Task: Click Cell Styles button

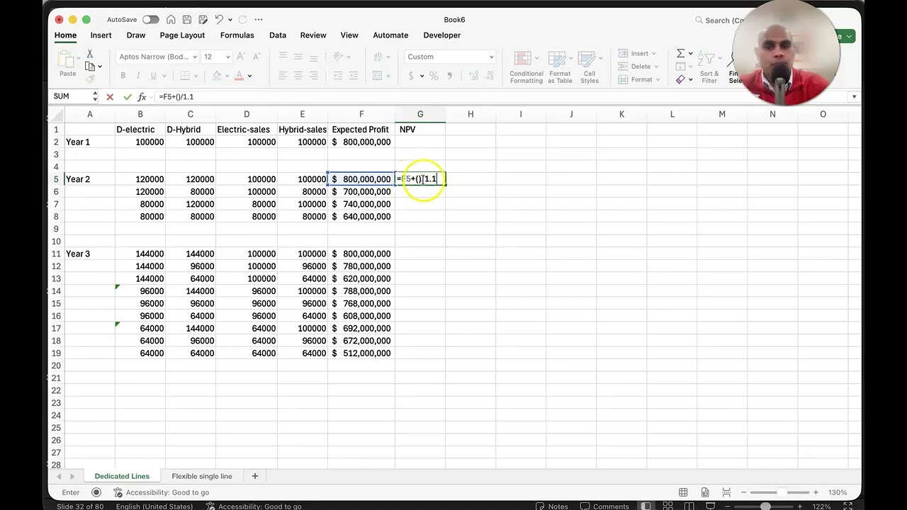Action: pos(590,67)
